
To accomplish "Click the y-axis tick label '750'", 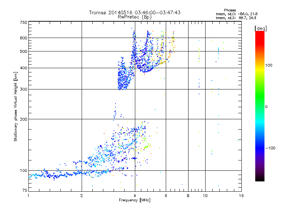I will 23,22.
